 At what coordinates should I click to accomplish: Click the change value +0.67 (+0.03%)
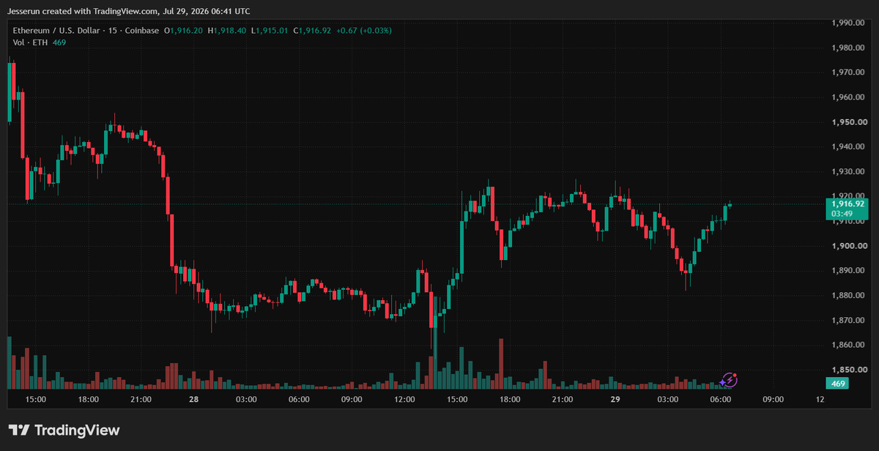(x=364, y=30)
